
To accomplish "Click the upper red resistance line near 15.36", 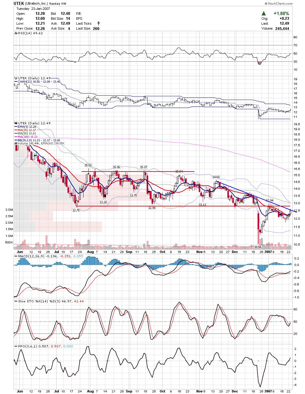I will [x=138, y=172].
